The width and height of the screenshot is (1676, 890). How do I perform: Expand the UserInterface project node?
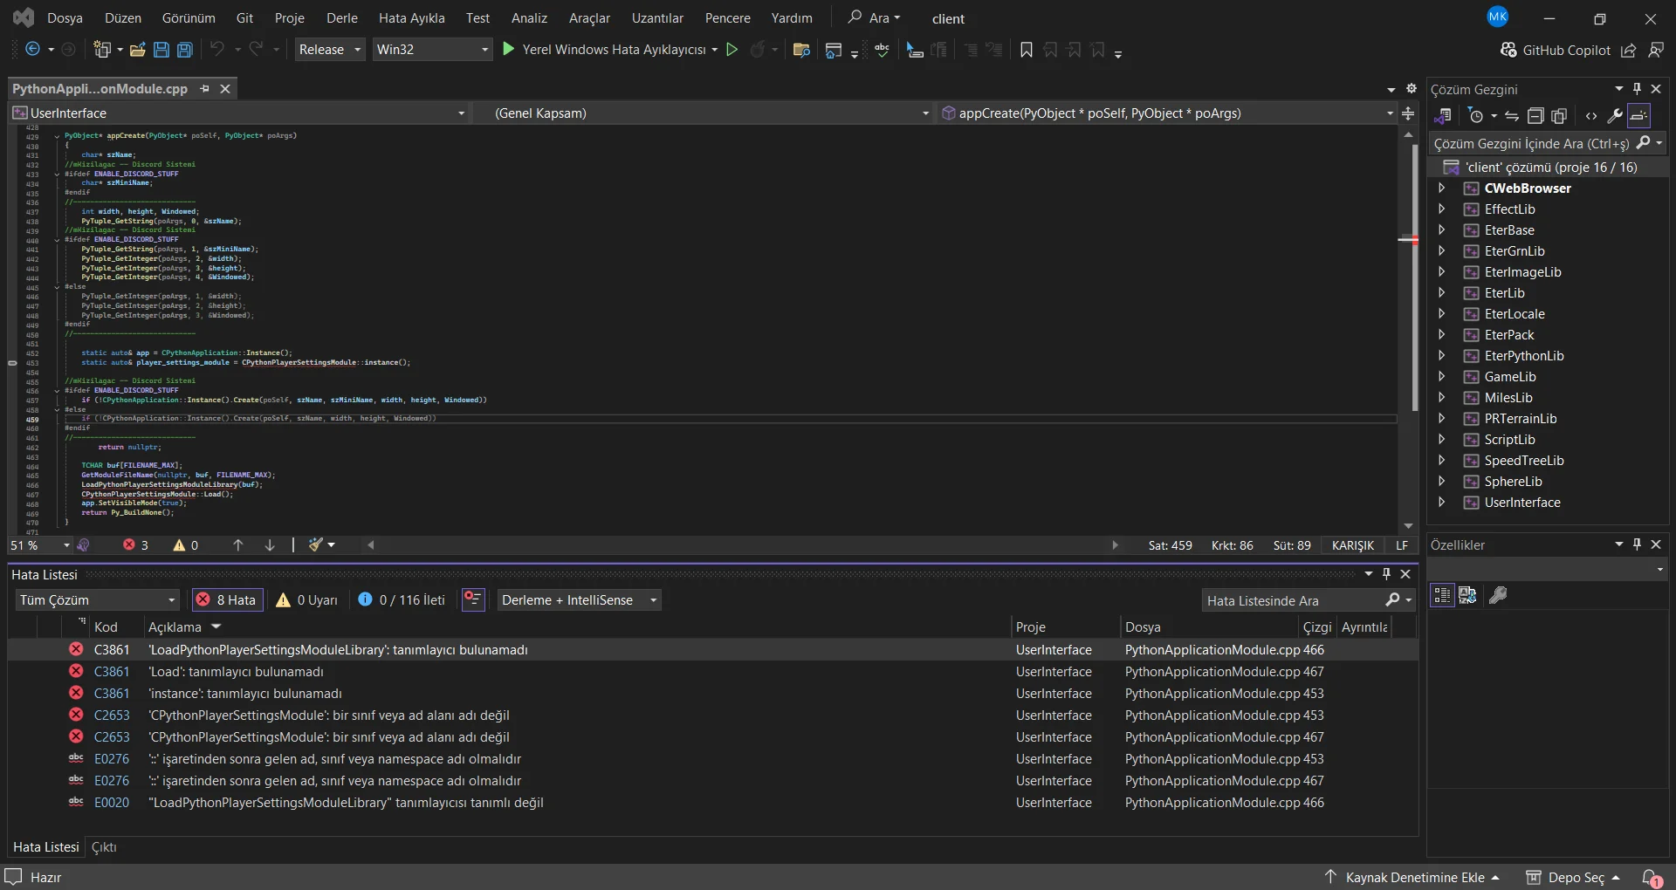[1441, 503]
